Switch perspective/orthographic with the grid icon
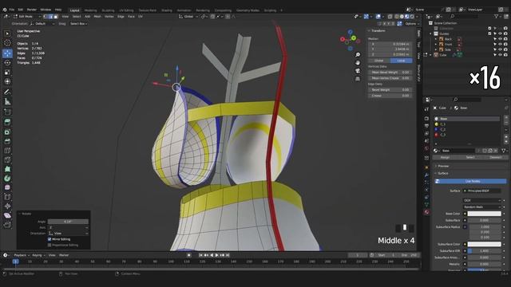The width and height of the screenshot is (511, 287). [358, 78]
